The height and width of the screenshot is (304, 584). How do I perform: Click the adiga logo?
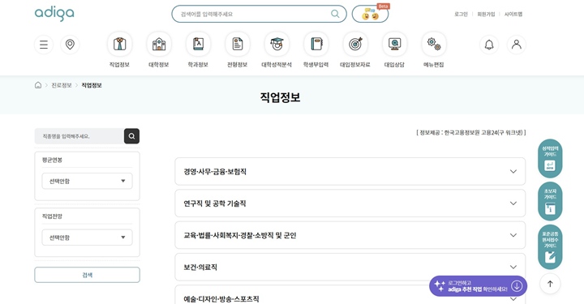pyautogui.click(x=54, y=14)
